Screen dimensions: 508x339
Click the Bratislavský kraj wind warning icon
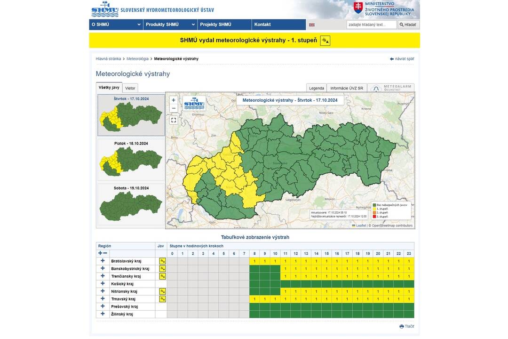(162, 261)
